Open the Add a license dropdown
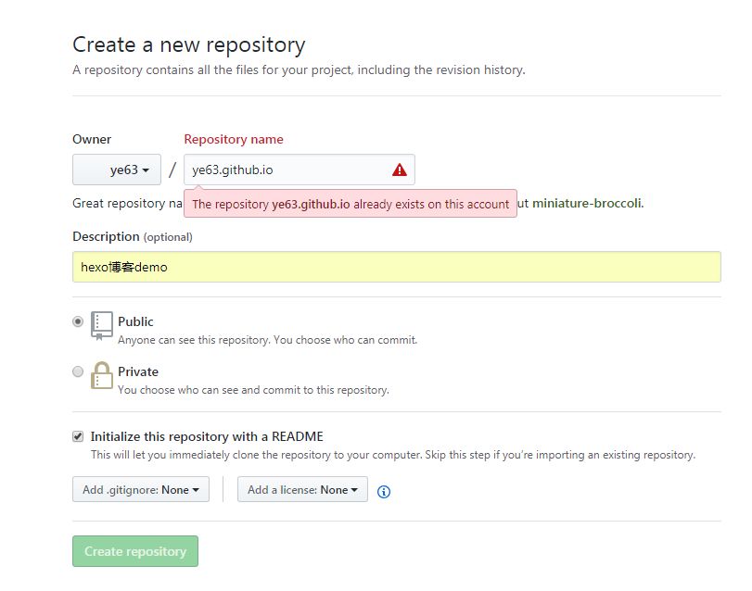Viewport: 752px width, 591px height. (302, 489)
